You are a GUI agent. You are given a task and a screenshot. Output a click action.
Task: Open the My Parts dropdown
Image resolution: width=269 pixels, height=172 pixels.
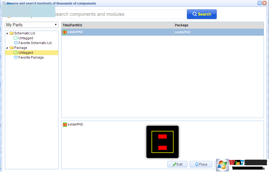(x=32, y=25)
